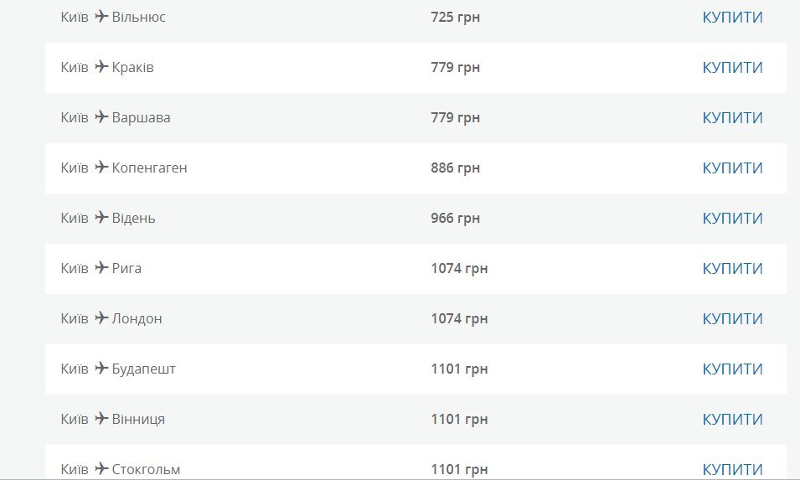Click КУПИТИ for the Стокгольм flight
The height and width of the screenshot is (480, 800).
[x=732, y=469]
